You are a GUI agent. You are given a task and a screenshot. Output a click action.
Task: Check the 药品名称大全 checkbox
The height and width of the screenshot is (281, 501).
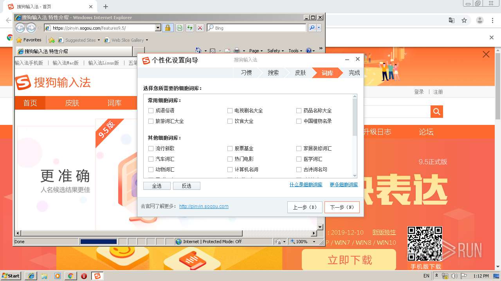pyautogui.click(x=299, y=111)
